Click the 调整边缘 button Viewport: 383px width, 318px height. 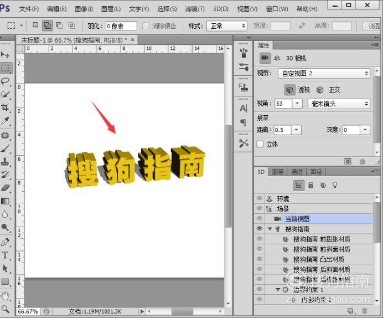[x=372, y=26]
